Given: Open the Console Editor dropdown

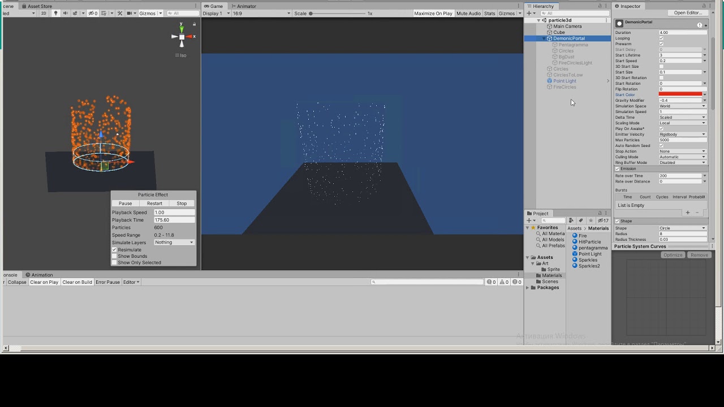Looking at the screenshot, I should pyautogui.click(x=131, y=282).
